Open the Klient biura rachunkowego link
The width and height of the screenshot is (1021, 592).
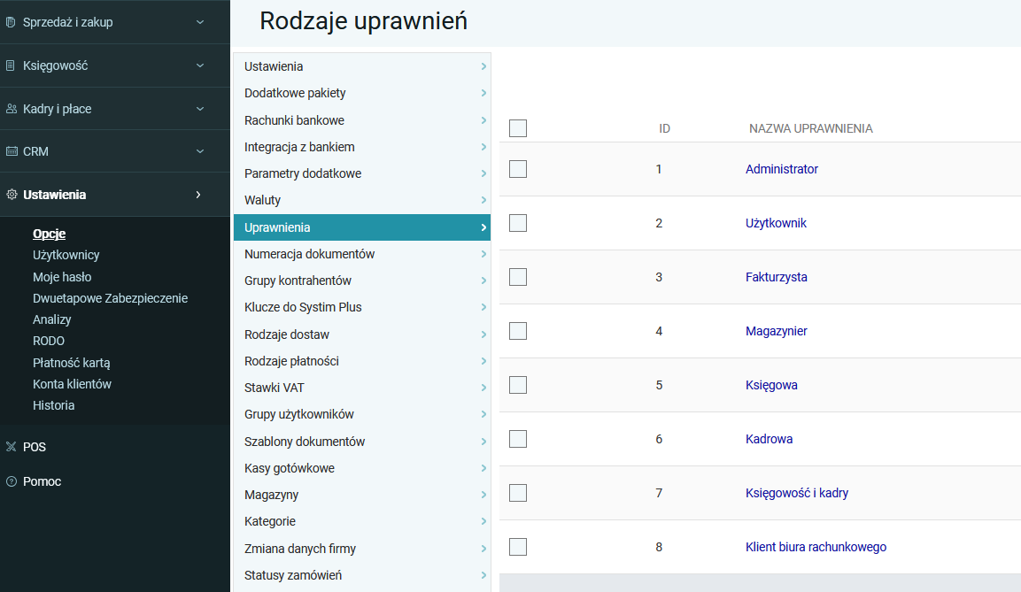816,547
